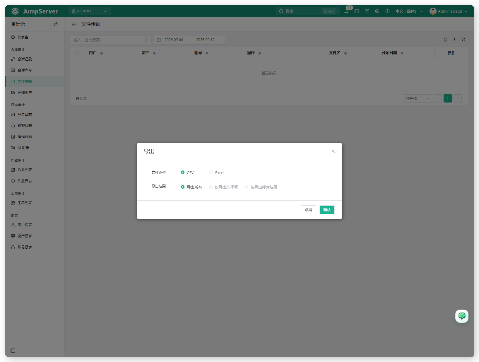479x362 pixels.
Task: Refresh the table with reload icon
Action: 463,40
